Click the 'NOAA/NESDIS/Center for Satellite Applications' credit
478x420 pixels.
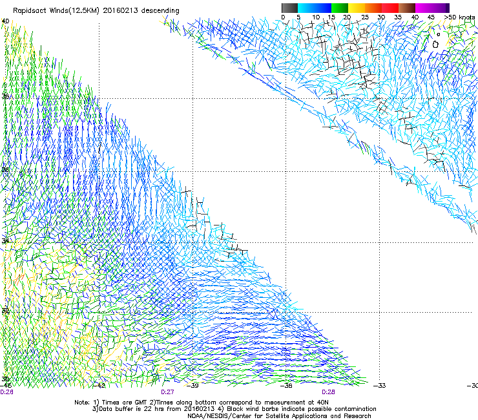click(279, 416)
